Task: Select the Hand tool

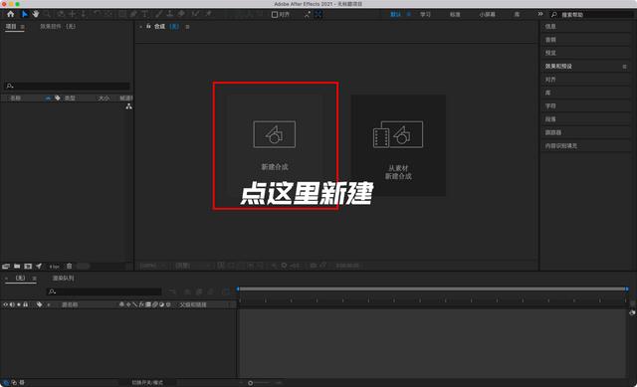Action: [36, 14]
